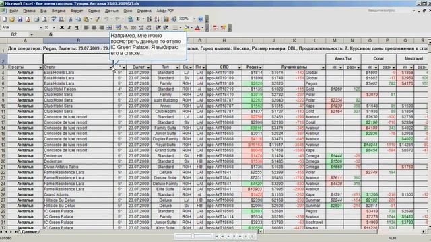The image size is (431, 242).
Task: Select the Divan Antalya Talya cell
Action: [x=78, y=167]
